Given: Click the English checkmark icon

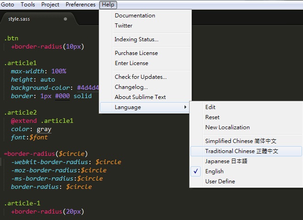Looking at the screenshot, I should tap(196, 171).
